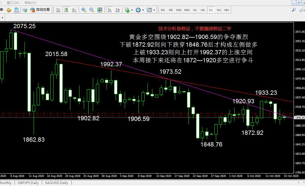Open the signals broadcast icon
Image resolution: width=305 pixels, height=186 pixels.
[25, 10]
